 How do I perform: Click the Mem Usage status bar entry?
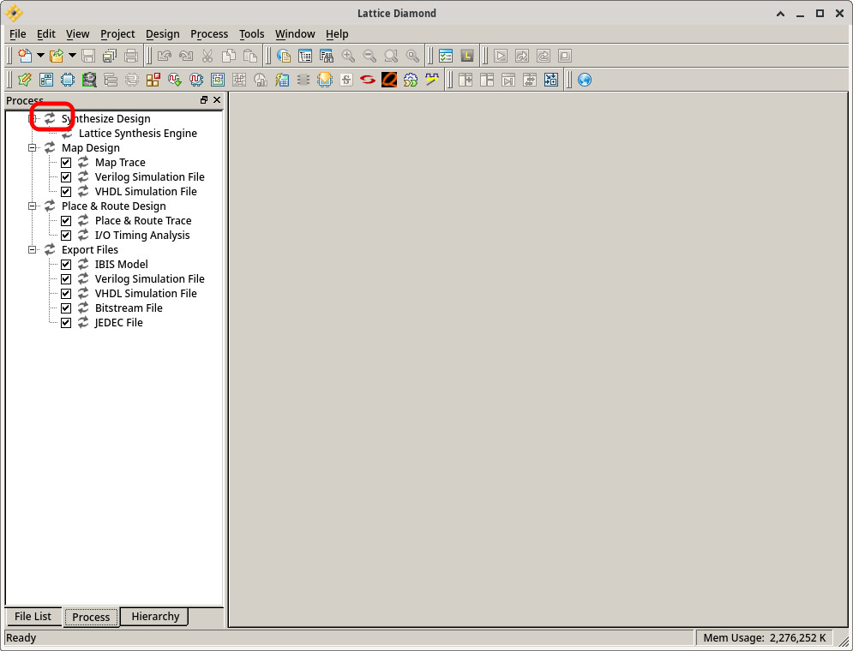pos(764,638)
